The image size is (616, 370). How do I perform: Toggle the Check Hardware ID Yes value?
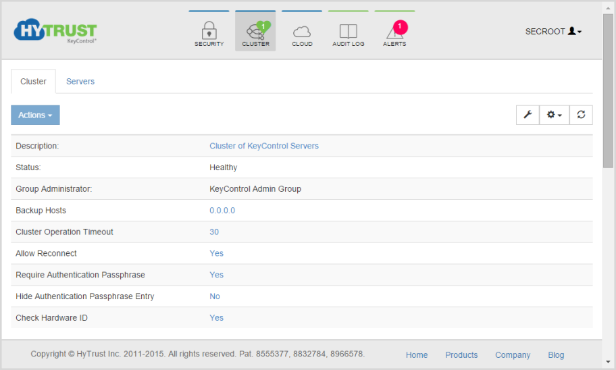coord(216,318)
